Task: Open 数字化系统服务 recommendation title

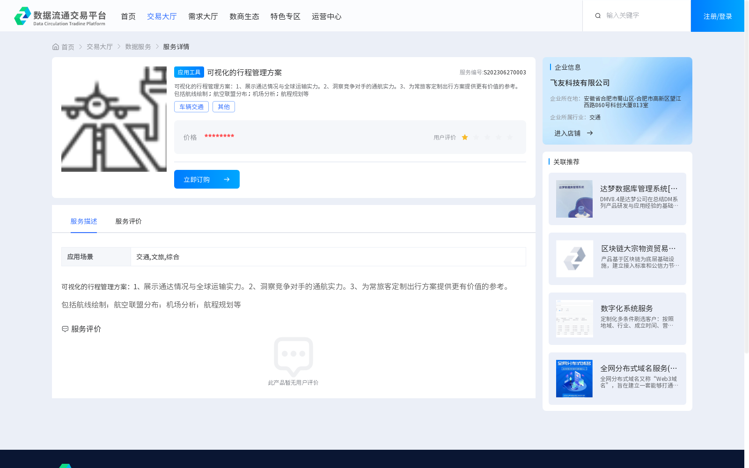Action: tap(627, 308)
